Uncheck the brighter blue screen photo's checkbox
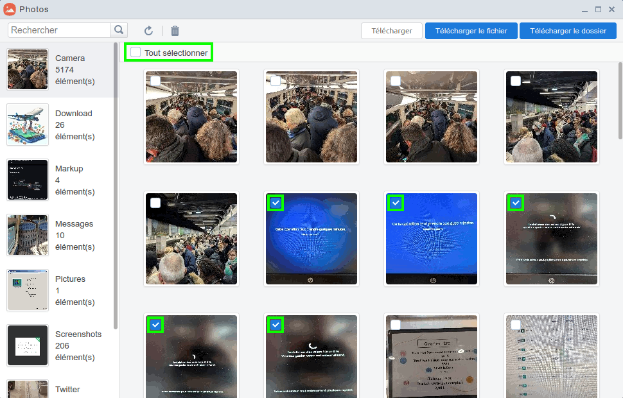The image size is (623, 398). tap(396, 203)
